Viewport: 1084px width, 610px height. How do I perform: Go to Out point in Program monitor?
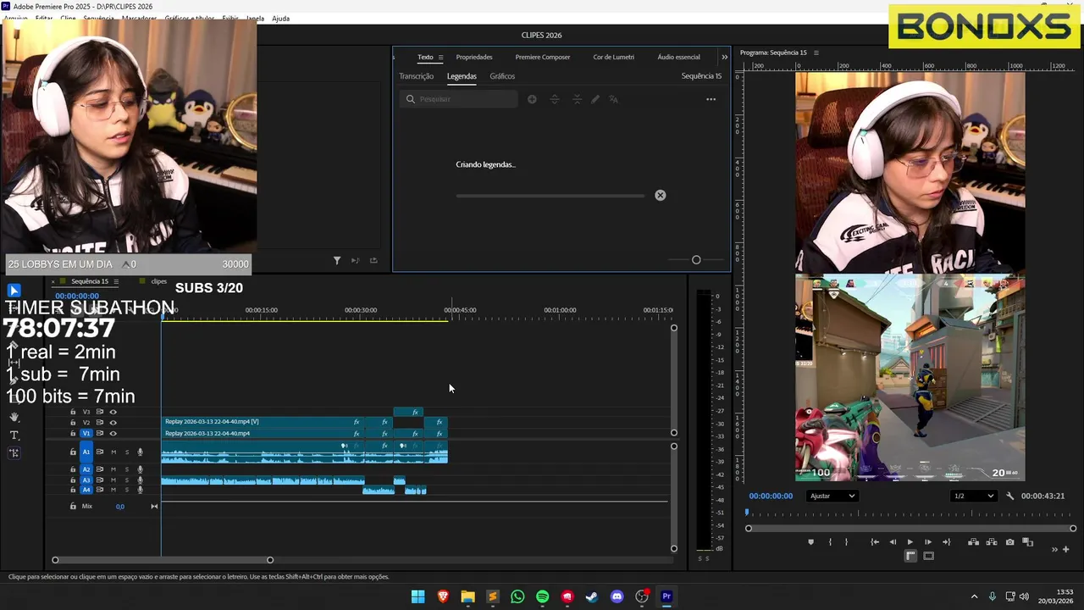(x=946, y=542)
